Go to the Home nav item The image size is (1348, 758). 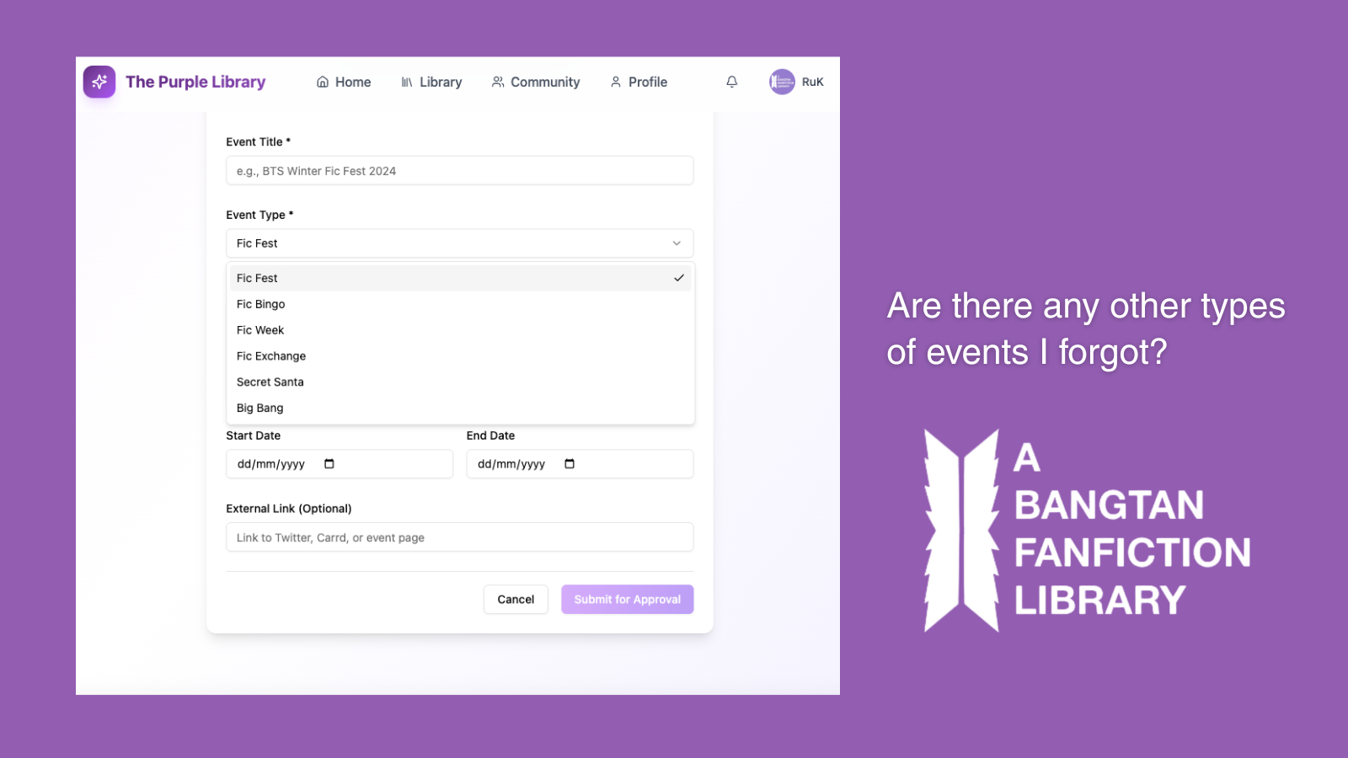[344, 82]
